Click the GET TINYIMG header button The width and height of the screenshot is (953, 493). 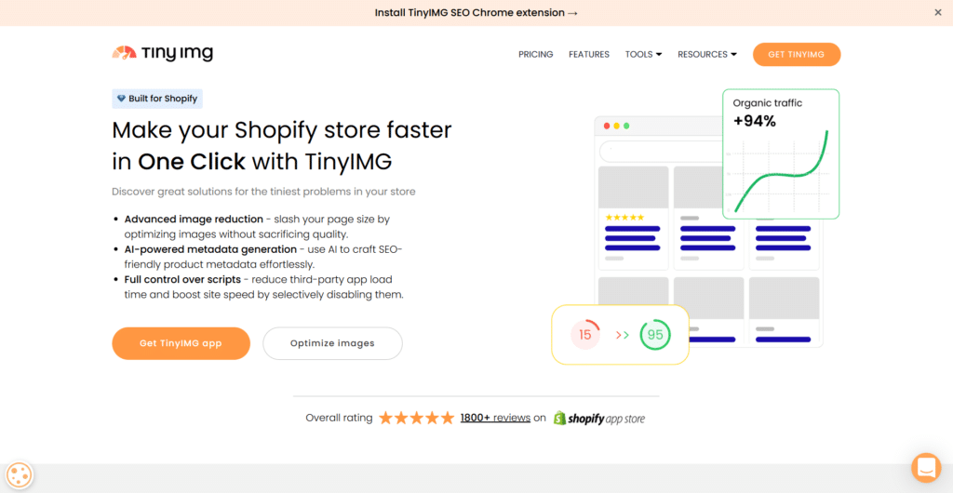[x=797, y=54]
